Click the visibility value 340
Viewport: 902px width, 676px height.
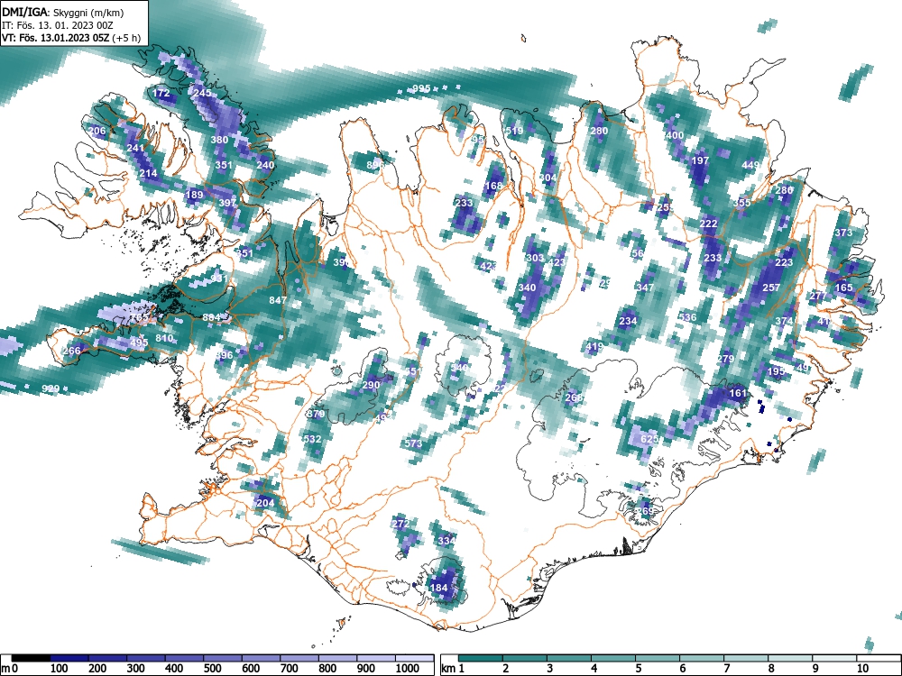(527, 288)
